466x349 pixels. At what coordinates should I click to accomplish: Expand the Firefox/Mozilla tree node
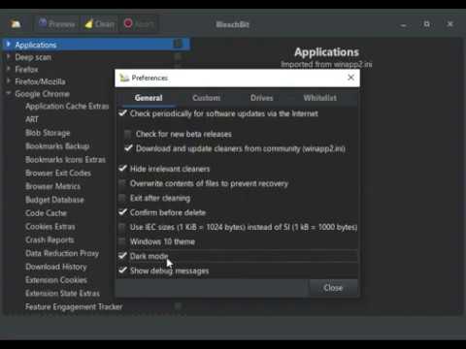[9, 80]
